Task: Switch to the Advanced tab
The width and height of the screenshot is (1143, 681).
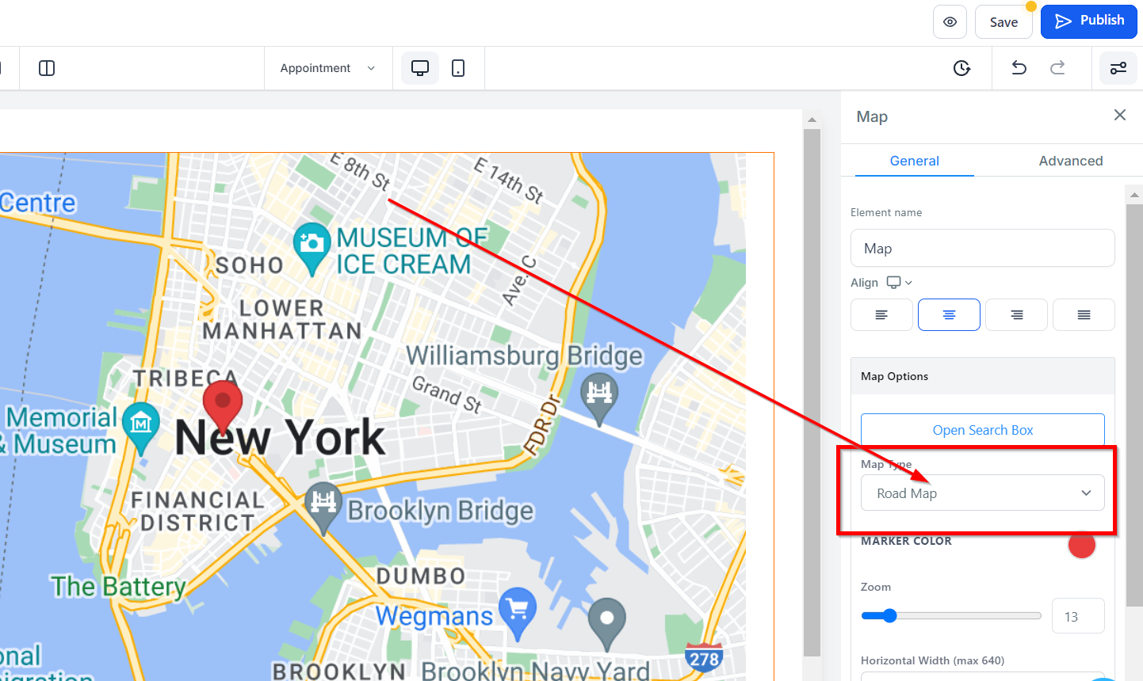Action: point(1070,161)
